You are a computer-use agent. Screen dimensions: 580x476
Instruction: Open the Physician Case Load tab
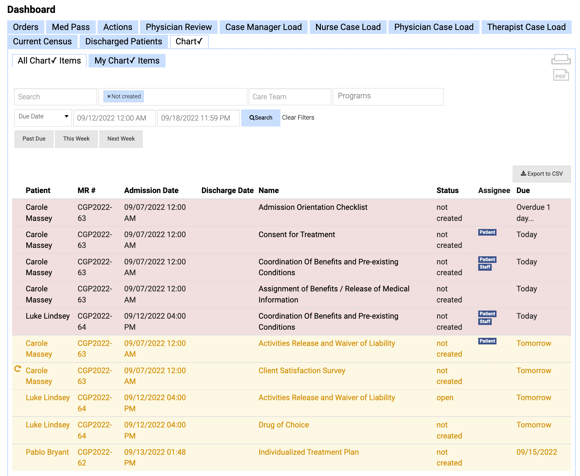point(434,27)
